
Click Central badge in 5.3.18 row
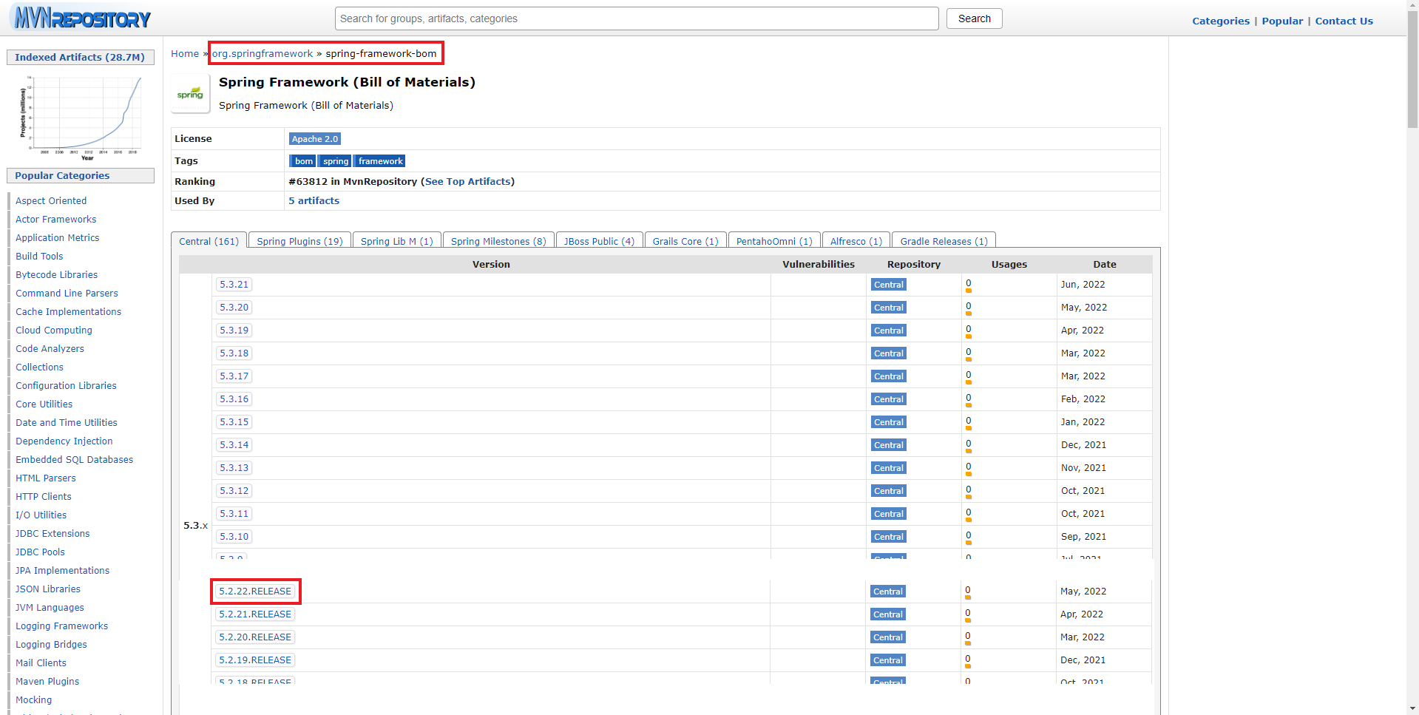pyautogui.click(x=888, y=353)
